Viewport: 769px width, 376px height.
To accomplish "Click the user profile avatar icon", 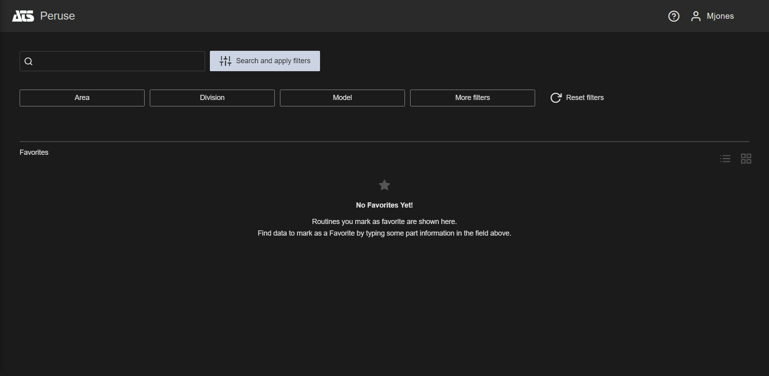I will [x=696, y=16].
